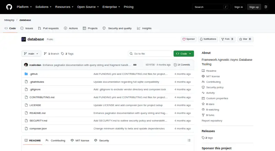The width and height of the screenshot is (275, 151).
Task: Open commit 'Change minimum stability to beta and update dependencies'
Action: pos(129,128)
